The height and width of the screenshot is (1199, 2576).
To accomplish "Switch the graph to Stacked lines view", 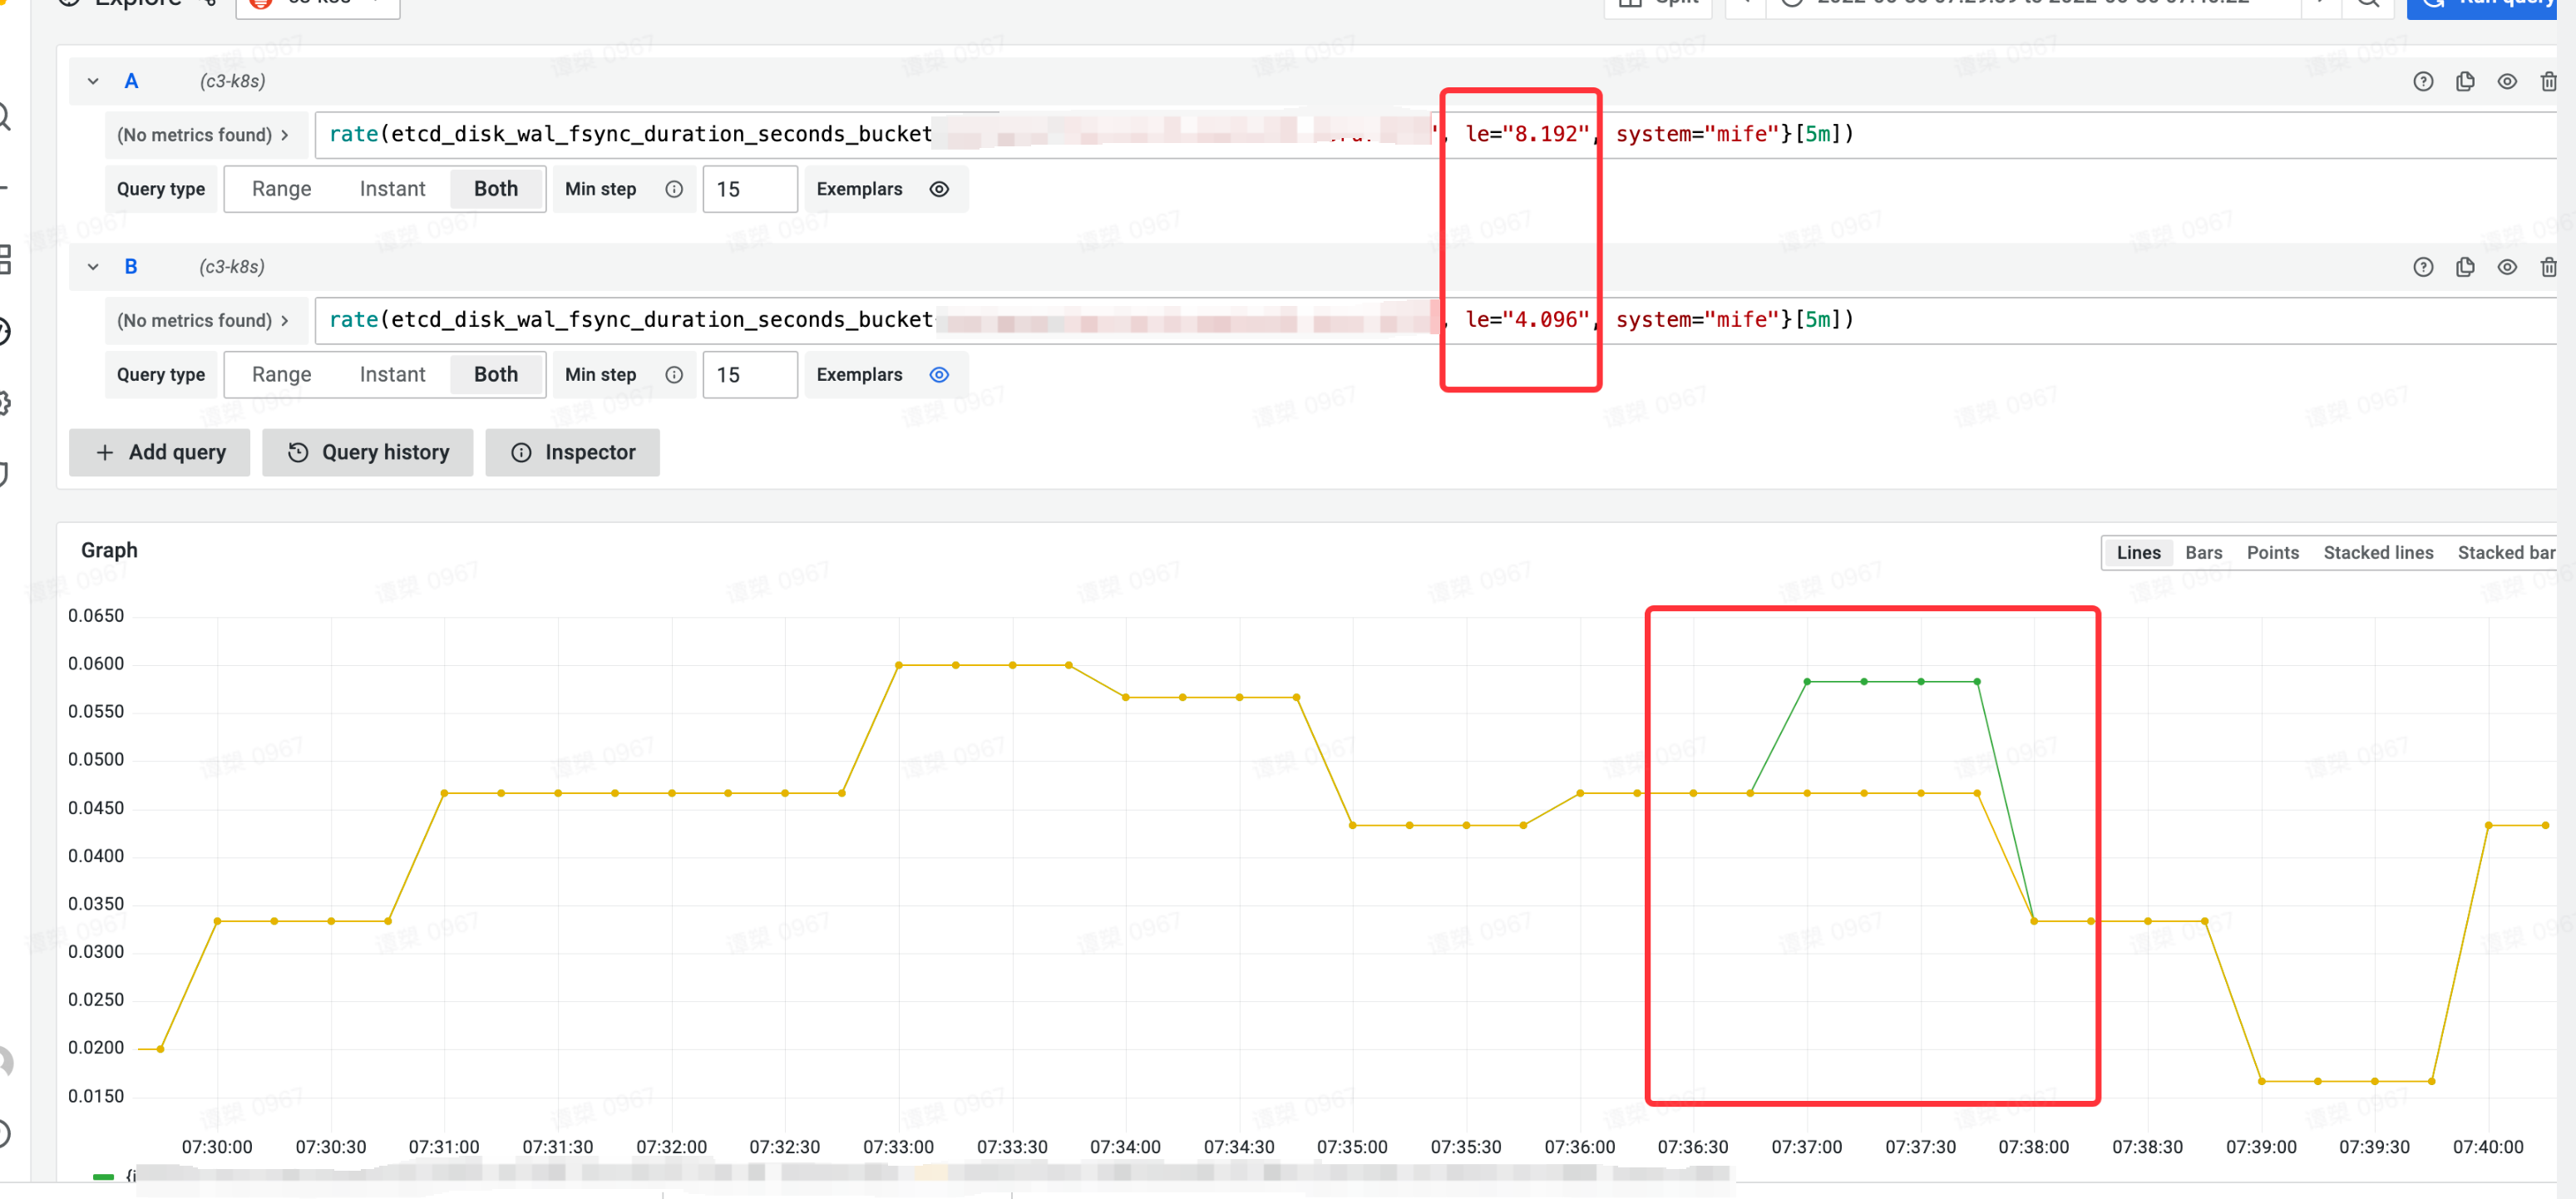I will click(2379, 552).
